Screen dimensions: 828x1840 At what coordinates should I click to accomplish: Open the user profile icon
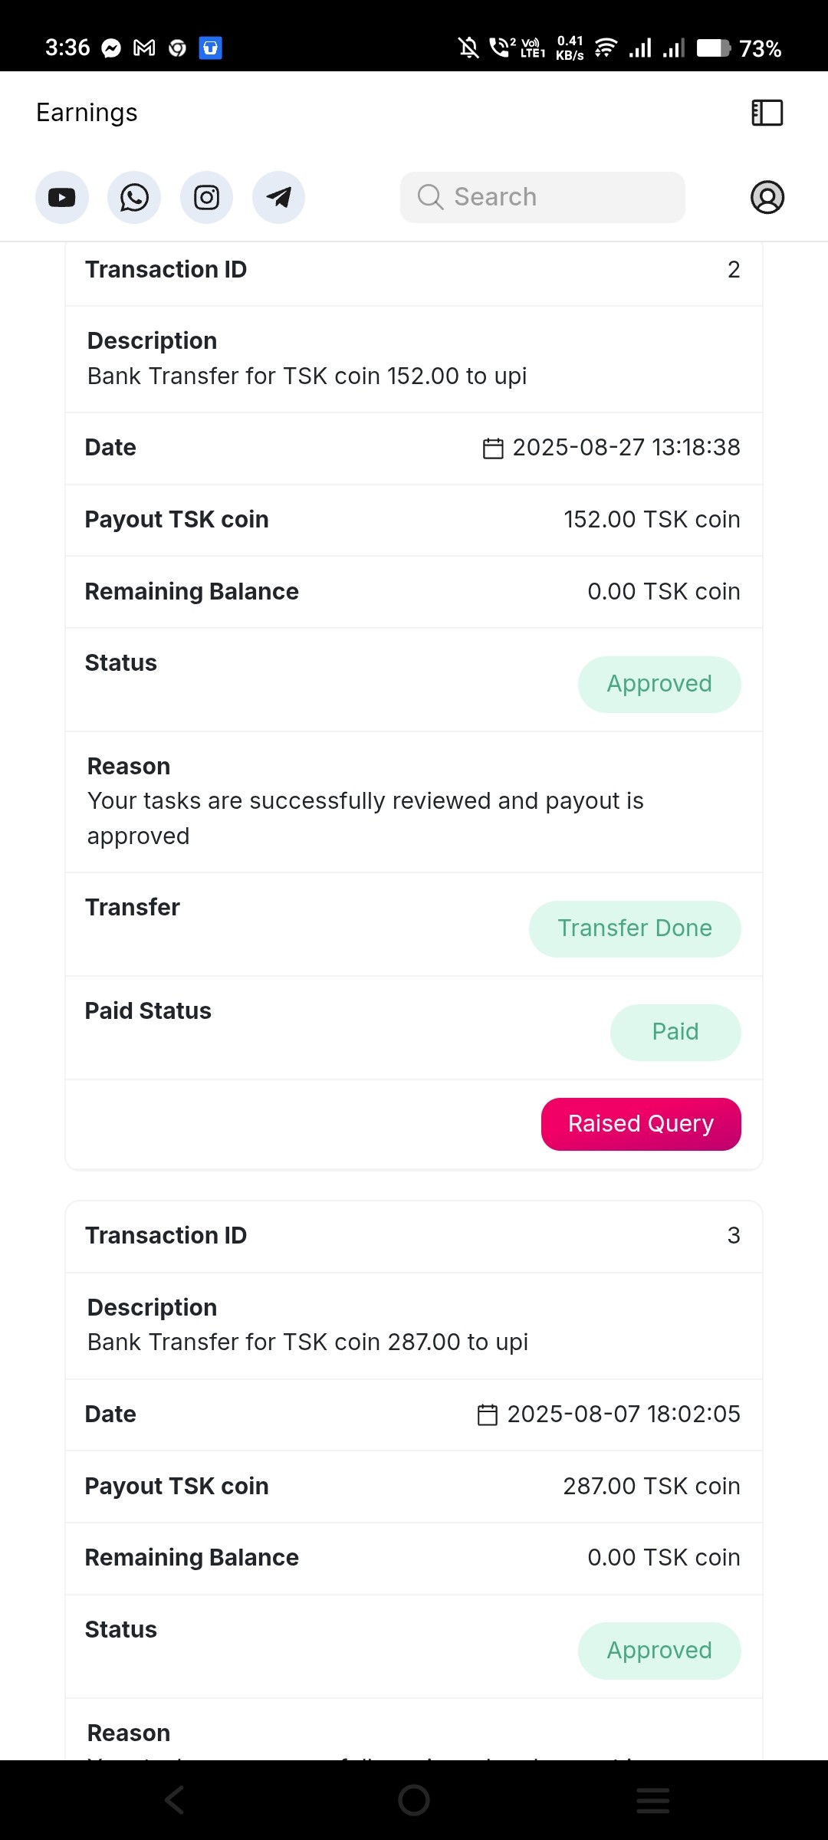(767, 197)
